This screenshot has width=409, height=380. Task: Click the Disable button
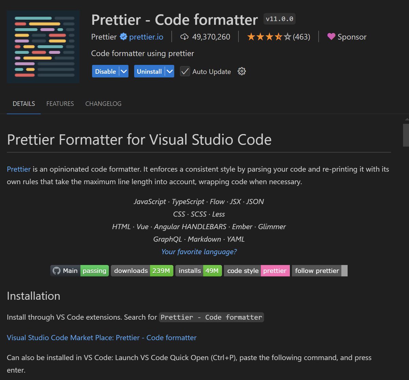105,71
